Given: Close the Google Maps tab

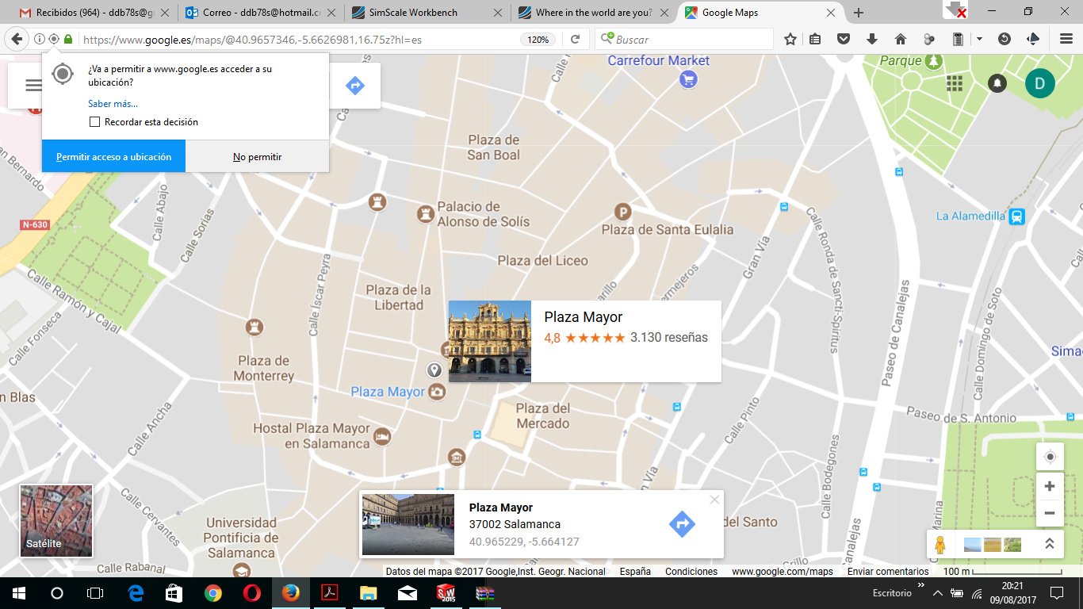Looking at the screenshot, I should 831,13.
